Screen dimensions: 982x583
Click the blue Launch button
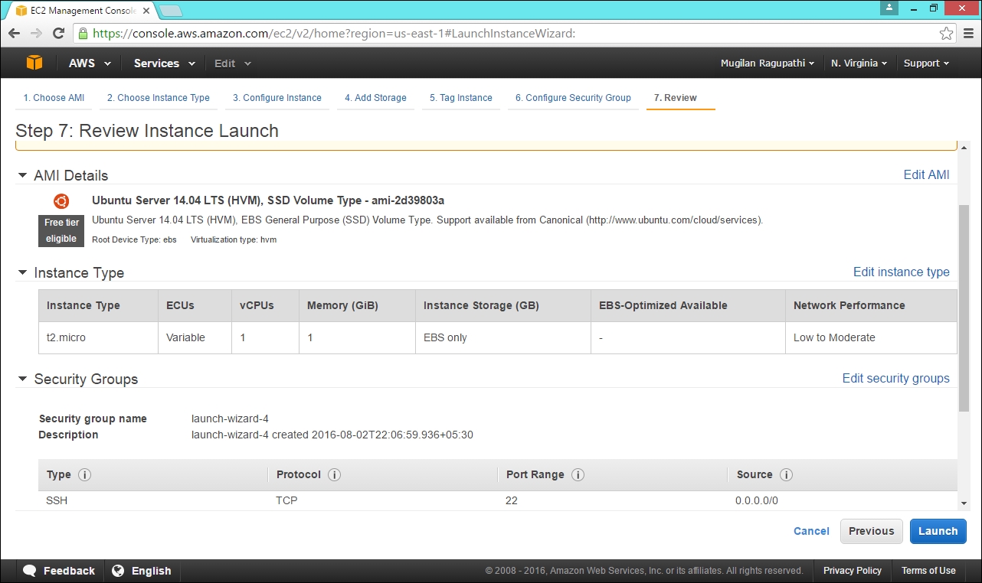coord(938,531)
